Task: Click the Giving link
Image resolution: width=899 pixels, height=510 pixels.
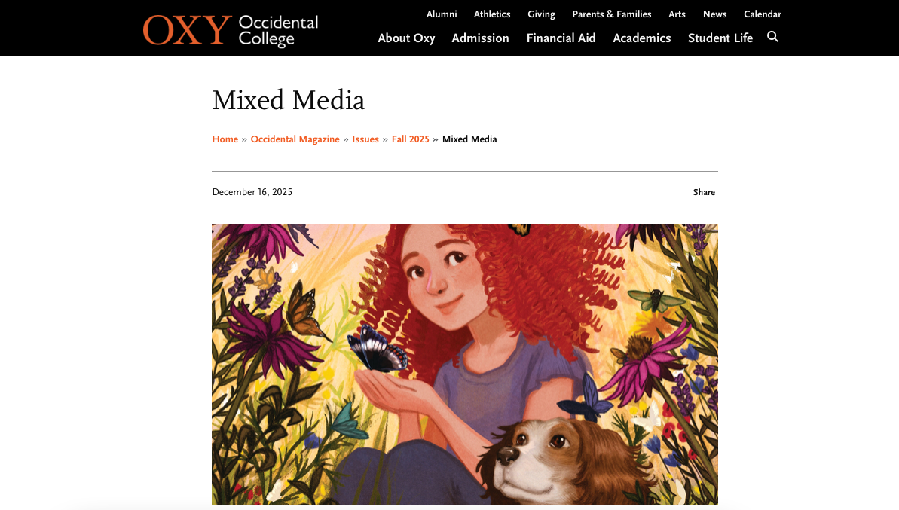Action: click(541, 14)
